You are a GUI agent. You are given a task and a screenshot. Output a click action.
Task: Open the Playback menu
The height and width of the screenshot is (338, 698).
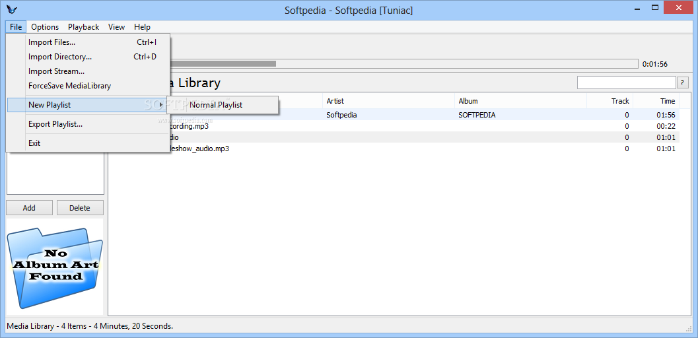click(x=84, y=26)
